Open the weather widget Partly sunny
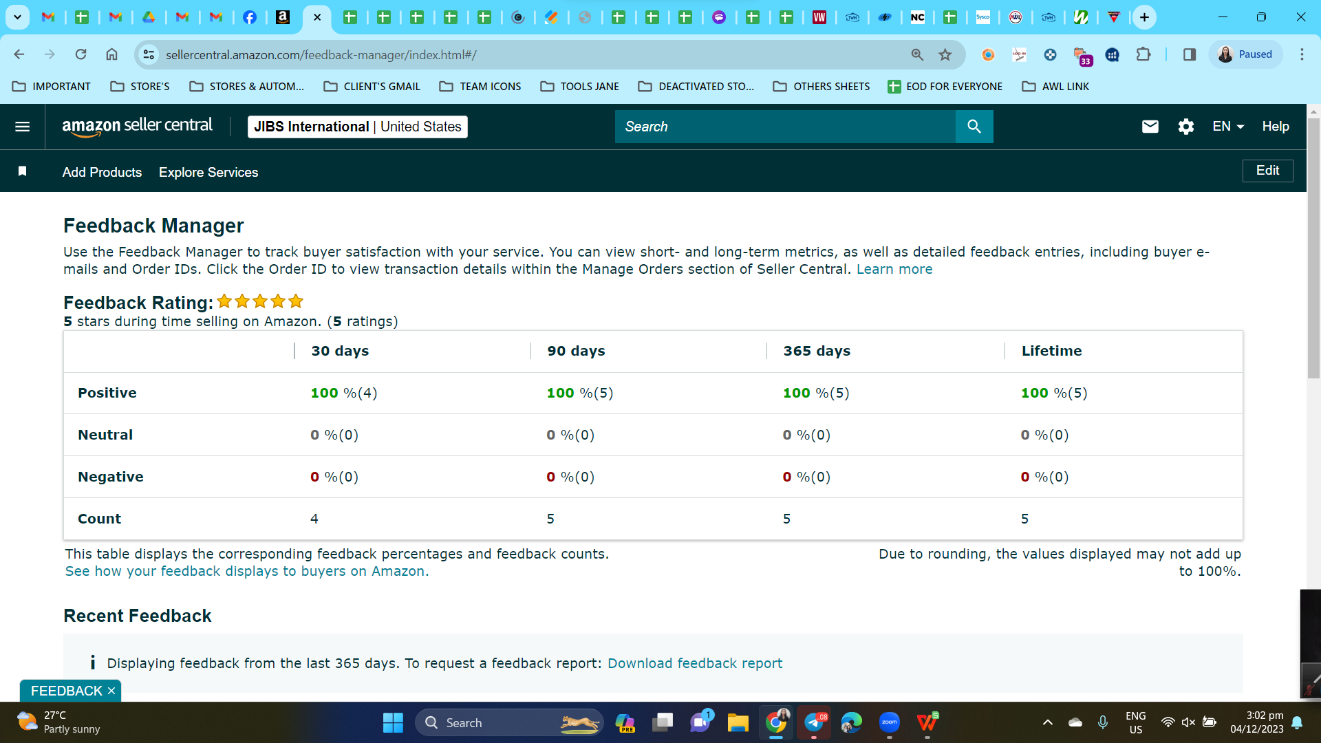Viewport: 1321px width, 743px height. pos(58,722)
